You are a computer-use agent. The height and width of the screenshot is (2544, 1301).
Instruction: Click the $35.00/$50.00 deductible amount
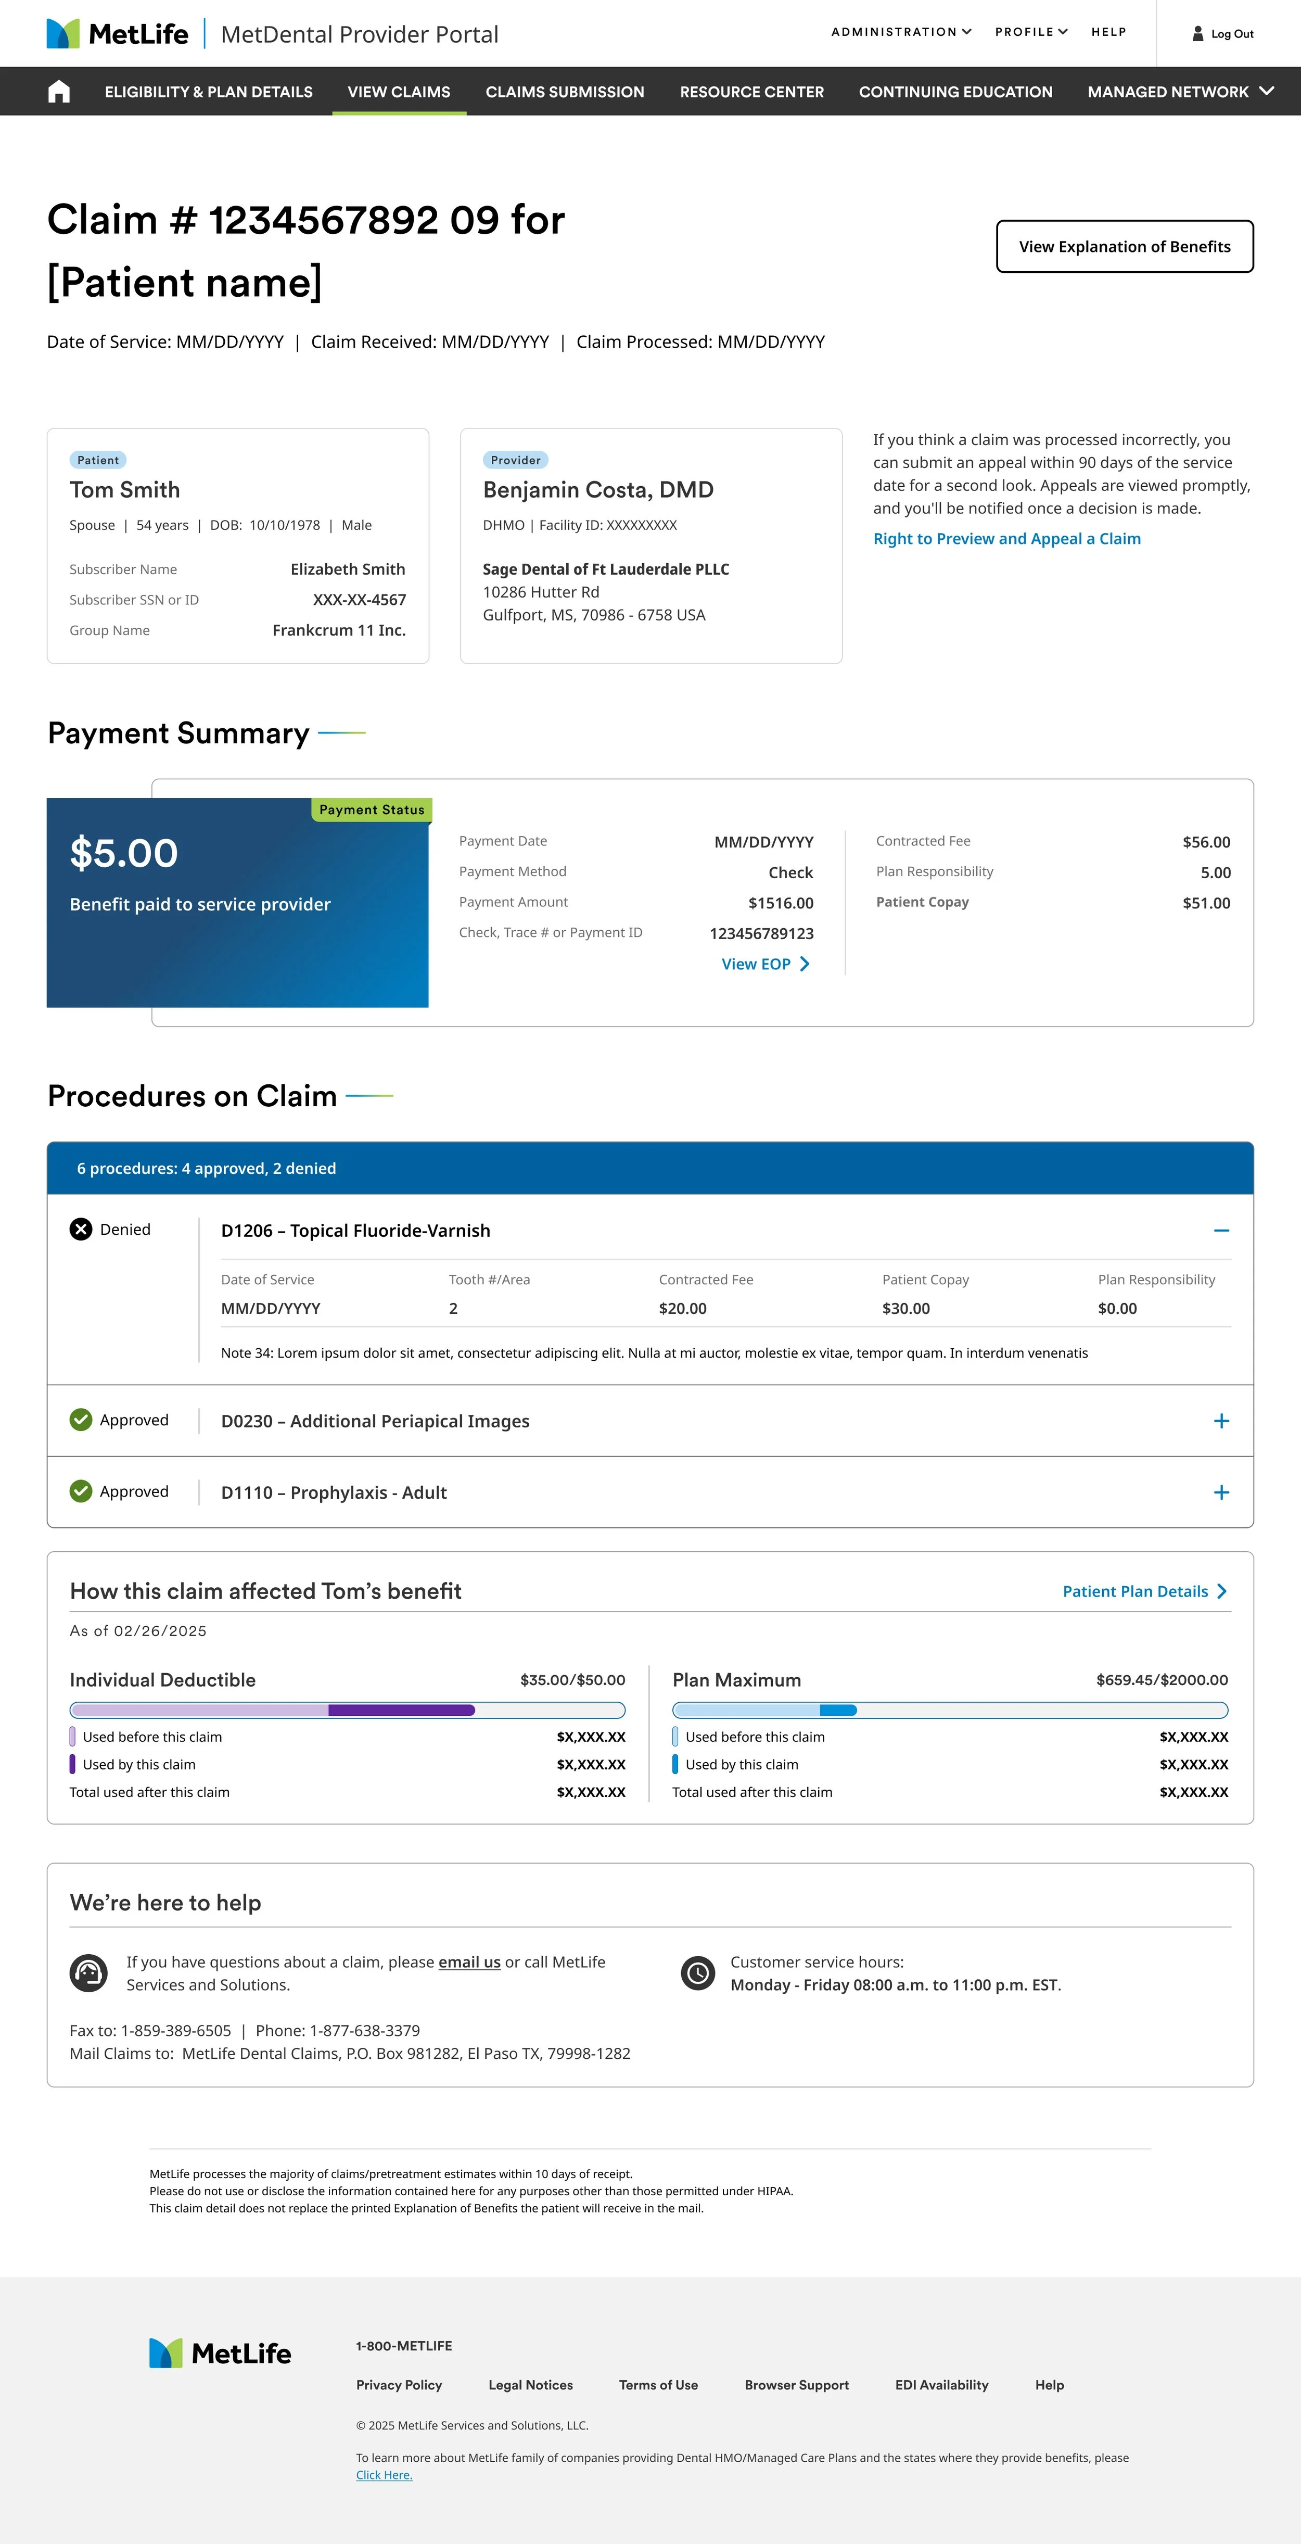point(572,1680)
